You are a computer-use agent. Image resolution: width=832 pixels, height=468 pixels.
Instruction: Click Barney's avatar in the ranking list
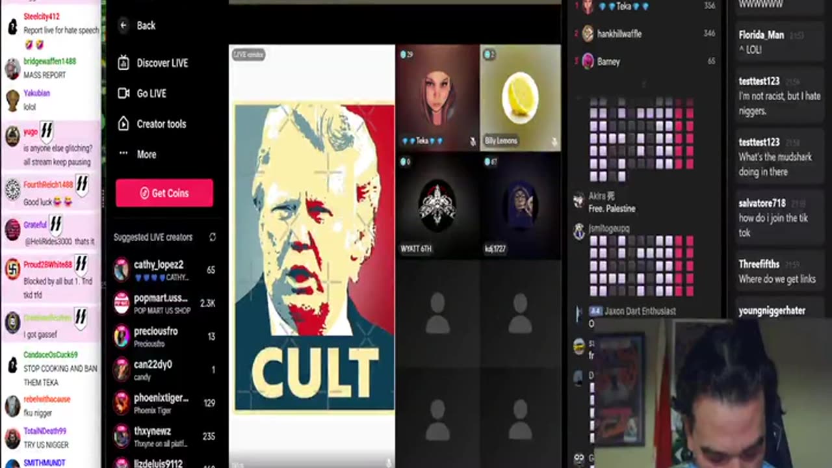tap(588, 62)
